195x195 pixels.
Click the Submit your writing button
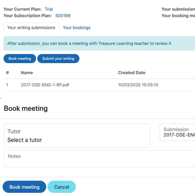pyautogui.click(x=58, y=59)
